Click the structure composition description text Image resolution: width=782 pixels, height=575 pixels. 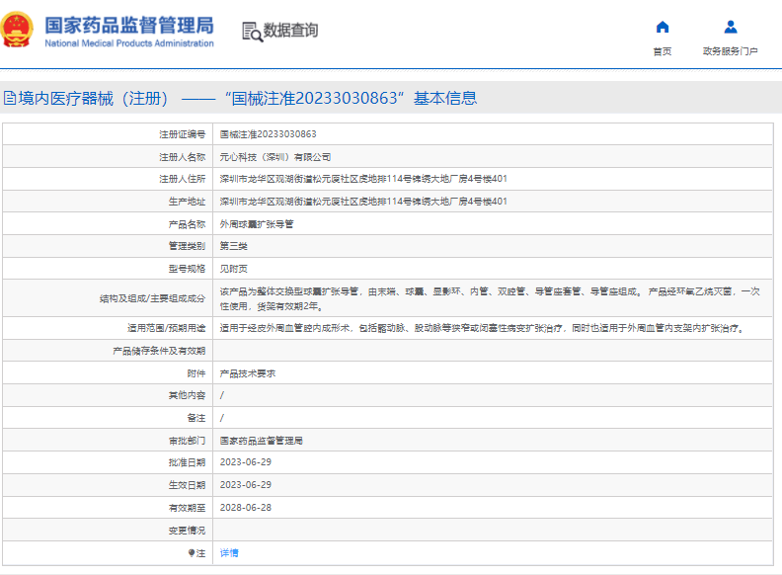tap(490, 298)
